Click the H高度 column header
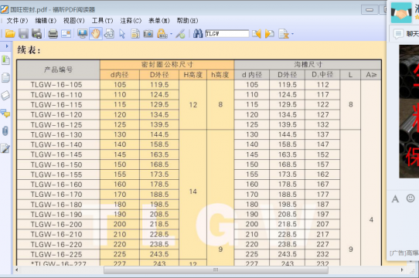The image size is (419, 278). 193,75
